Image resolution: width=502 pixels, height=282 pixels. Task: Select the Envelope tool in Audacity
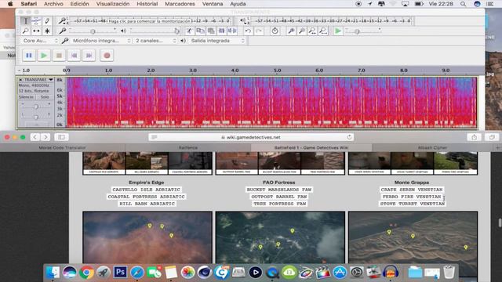pos(36,21)
